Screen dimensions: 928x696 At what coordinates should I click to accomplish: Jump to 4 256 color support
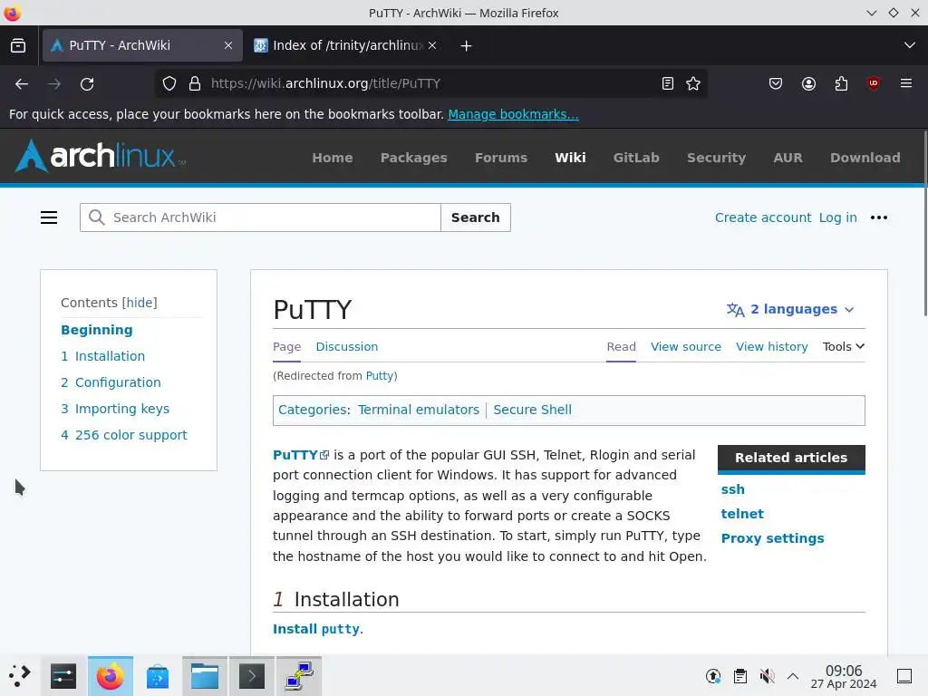click(x=123, y=435)
